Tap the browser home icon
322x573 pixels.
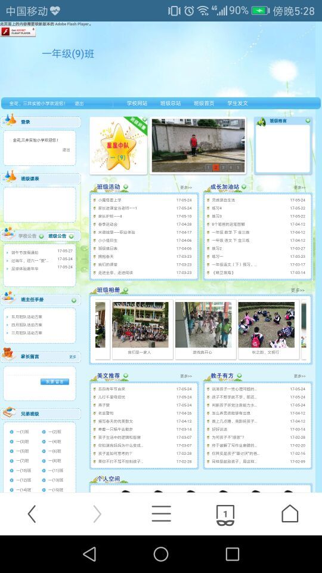click(x=290, y=513)
